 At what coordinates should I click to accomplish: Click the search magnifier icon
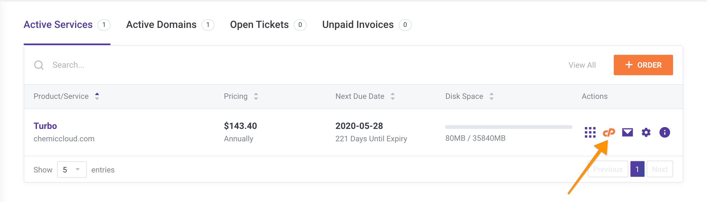39,65
